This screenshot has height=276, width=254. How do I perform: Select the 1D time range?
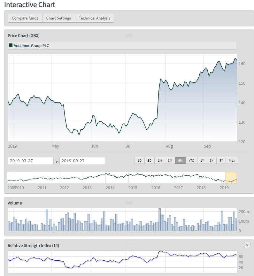click(x=139, y=160)
